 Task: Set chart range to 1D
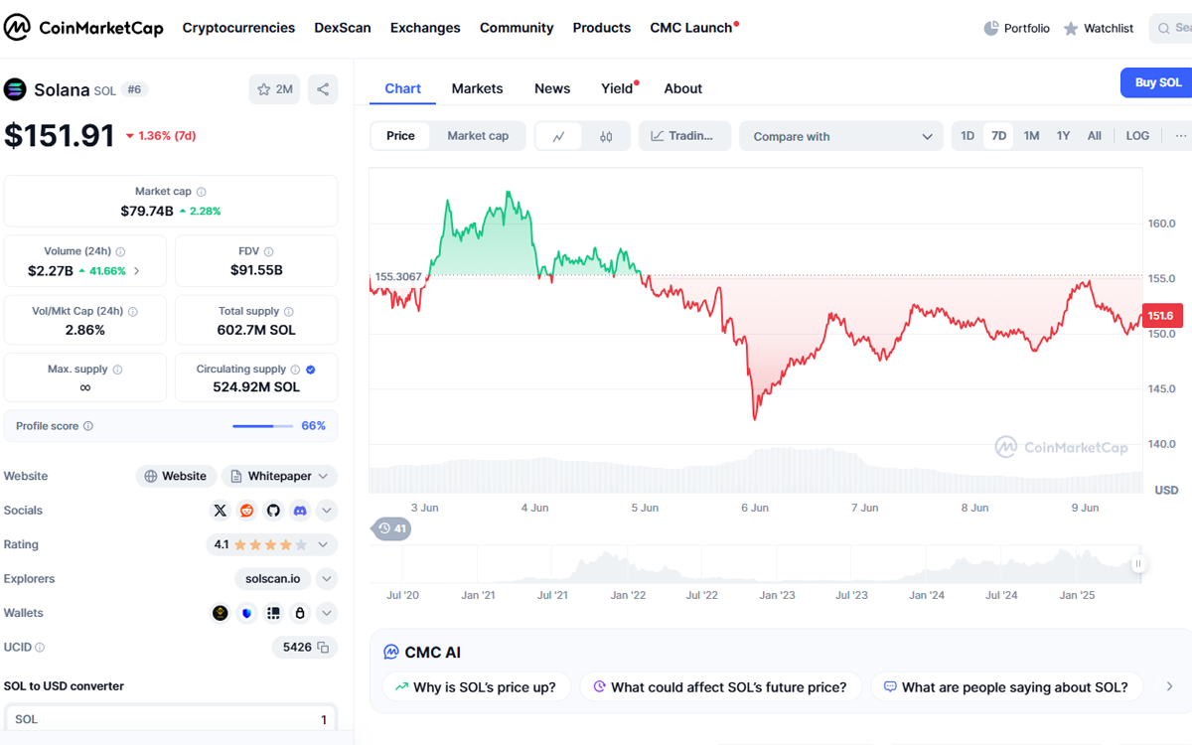tap(968, 136)
